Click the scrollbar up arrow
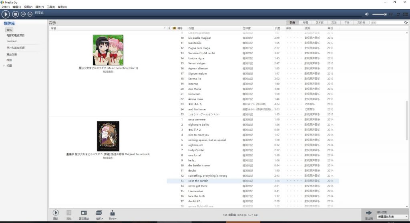Viewport: 410px width, 223px height. click(x=407, y=33)
